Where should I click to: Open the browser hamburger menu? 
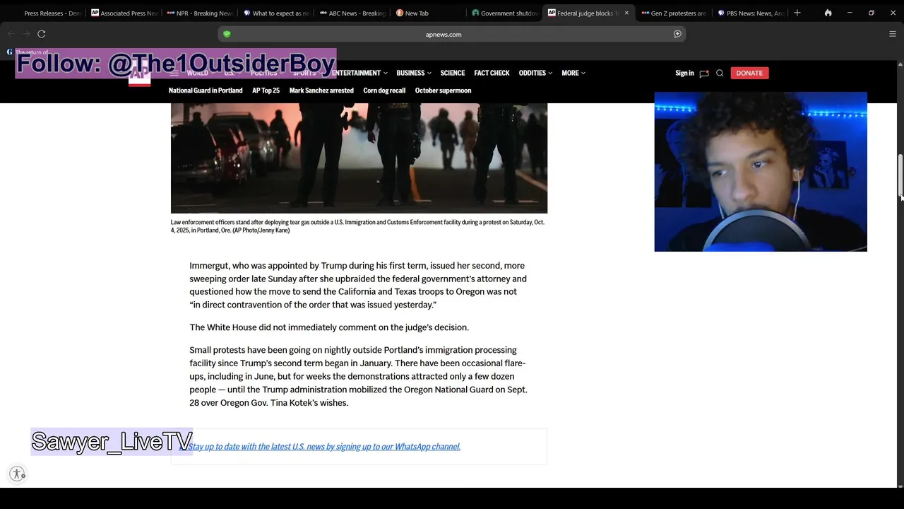tap(893, 34)
